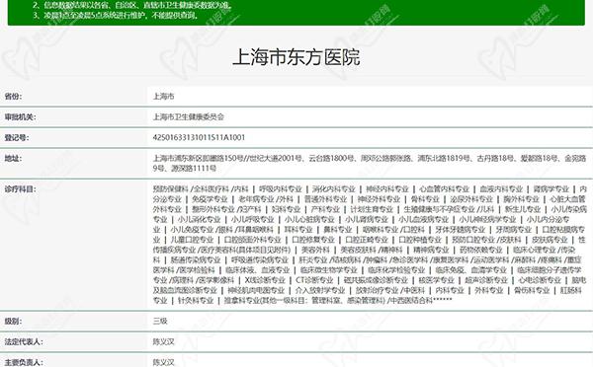Click 口腔修复专业 in the specialties list
Screen dimensions: 593x367
pyautogui.click(x=313, y=240)
